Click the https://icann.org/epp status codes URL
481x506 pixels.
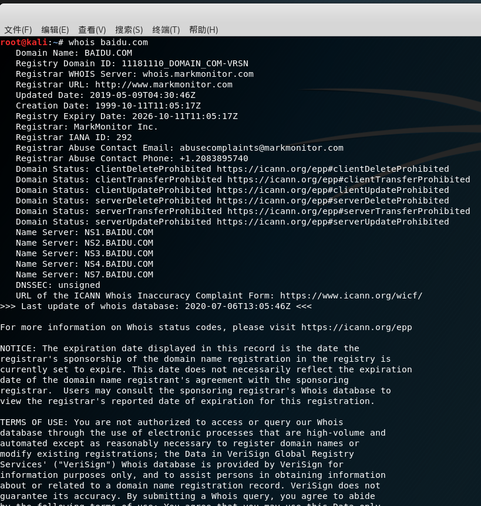[356, 328]
